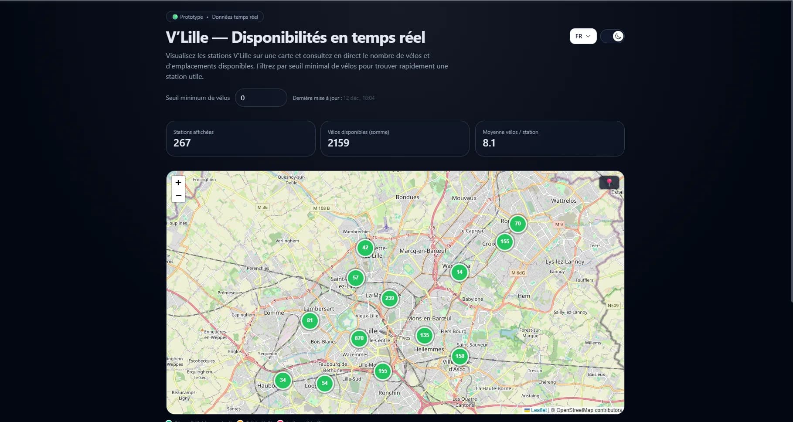Viewport: 793px width, 422px height.
Task: Open the cluster marker labeled 57
Action: pos(356,278)
